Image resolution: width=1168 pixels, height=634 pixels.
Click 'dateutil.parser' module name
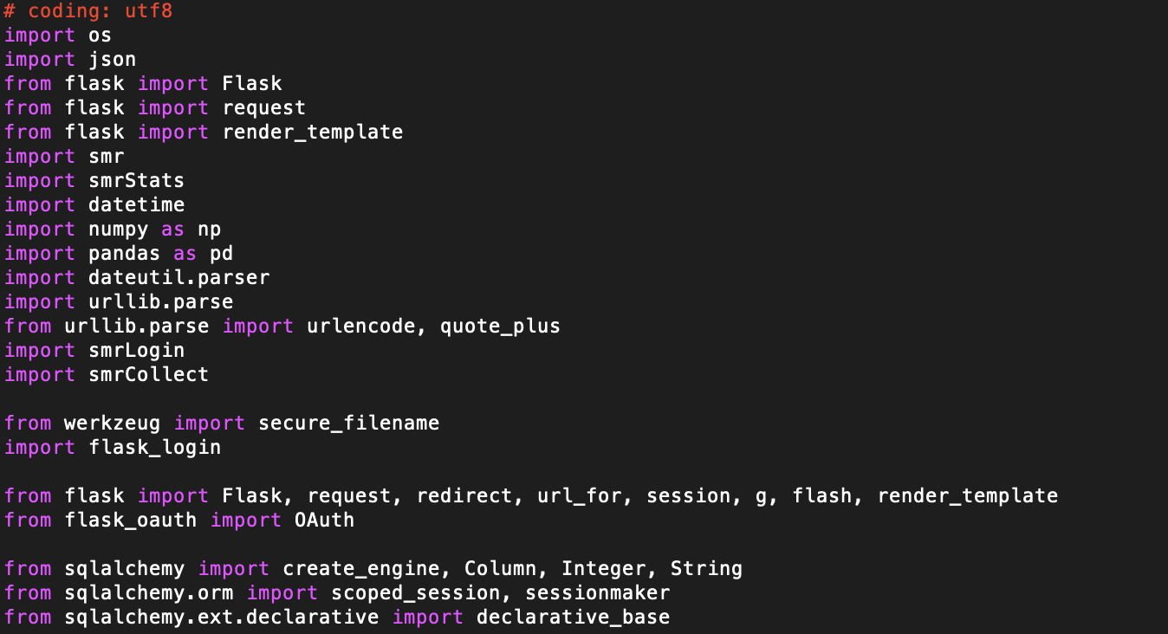[179, 278]
